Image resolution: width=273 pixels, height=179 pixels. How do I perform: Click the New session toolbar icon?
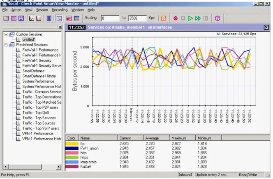[6, 18]
